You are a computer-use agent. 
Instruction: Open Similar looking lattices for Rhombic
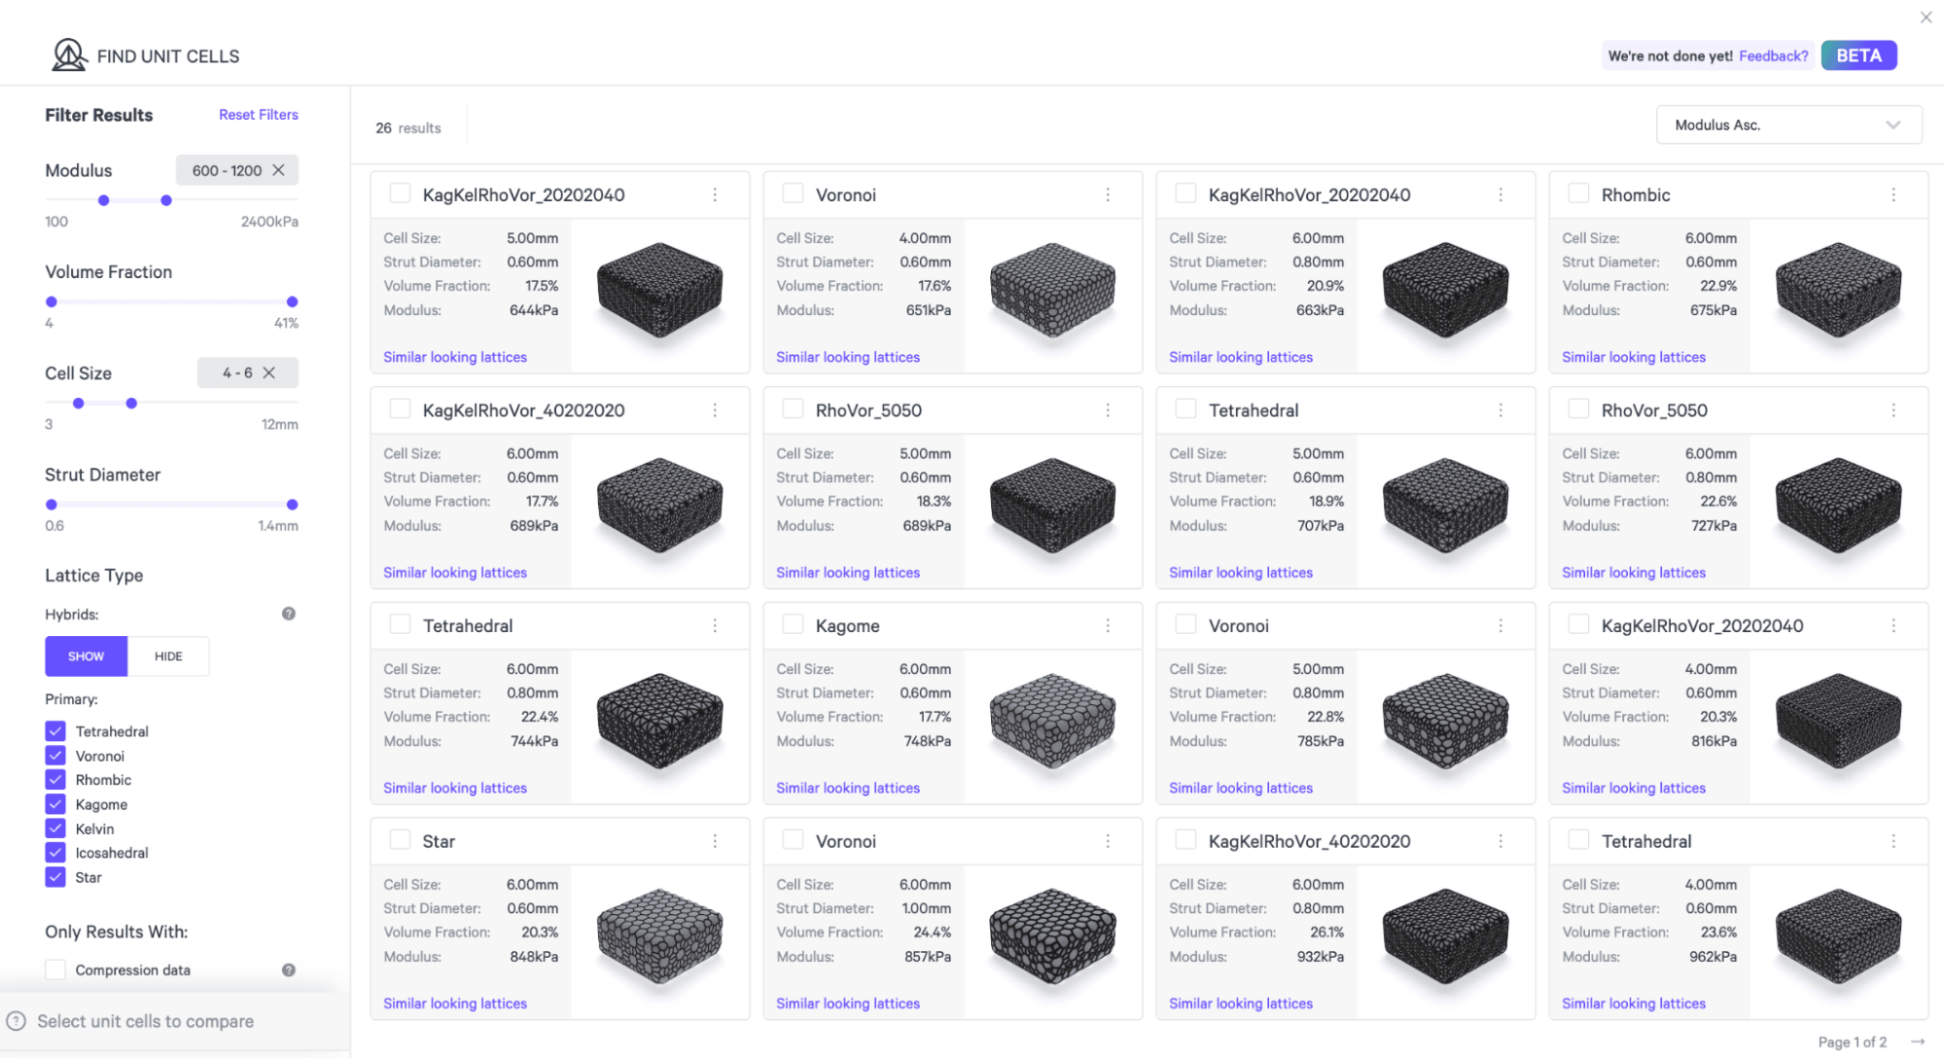tap(1633, 357)
